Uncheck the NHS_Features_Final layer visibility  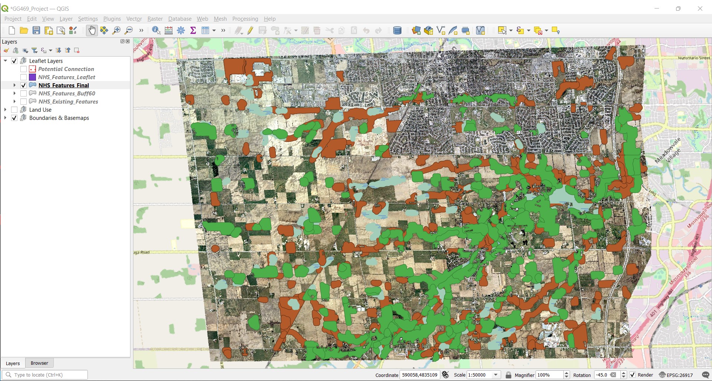pyautogui.click(x=23, y=85)
